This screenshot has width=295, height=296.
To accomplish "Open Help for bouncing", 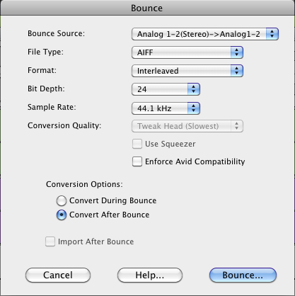I will [x=150, y=275].
